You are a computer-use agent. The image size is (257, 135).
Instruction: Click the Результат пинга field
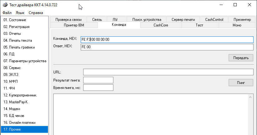click(98, 80)
